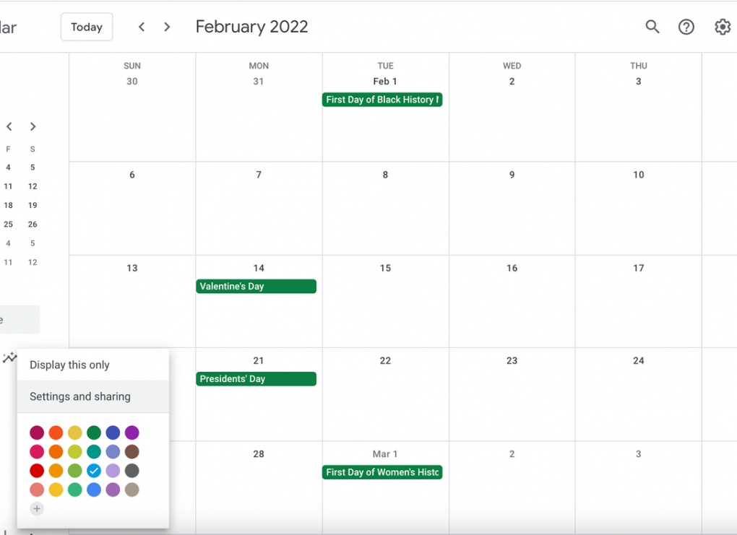Pick the vivid grape purple color in top row

(132, 432)
